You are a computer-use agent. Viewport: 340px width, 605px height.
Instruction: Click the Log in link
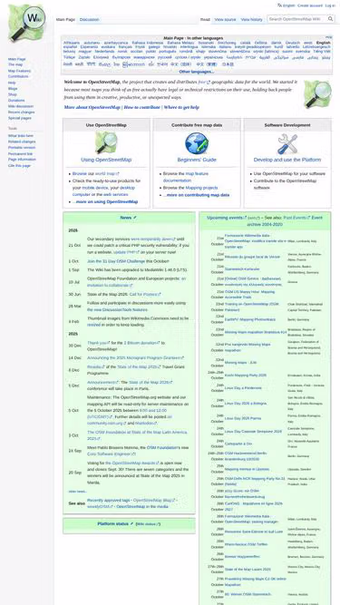(x=330, y=5)
